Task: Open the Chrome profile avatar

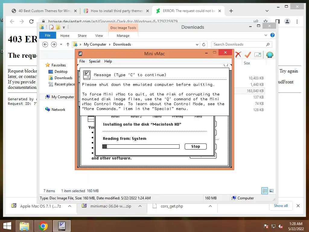Action: [x=287, y=21]
